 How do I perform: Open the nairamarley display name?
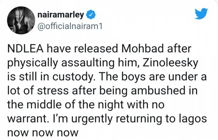[x=61, y=15]
